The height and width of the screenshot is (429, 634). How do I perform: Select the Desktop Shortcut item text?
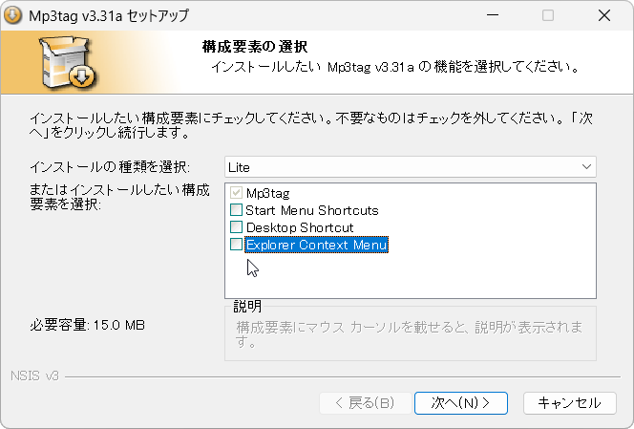[x=300, y=227]
